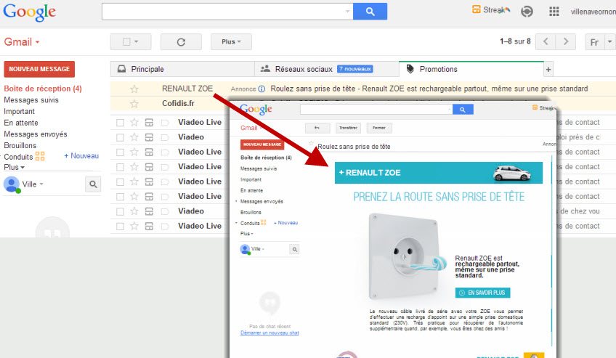The image size is (616, 358).
Task: Search chat contacts magnifier in sidebar
Action: 93,184
